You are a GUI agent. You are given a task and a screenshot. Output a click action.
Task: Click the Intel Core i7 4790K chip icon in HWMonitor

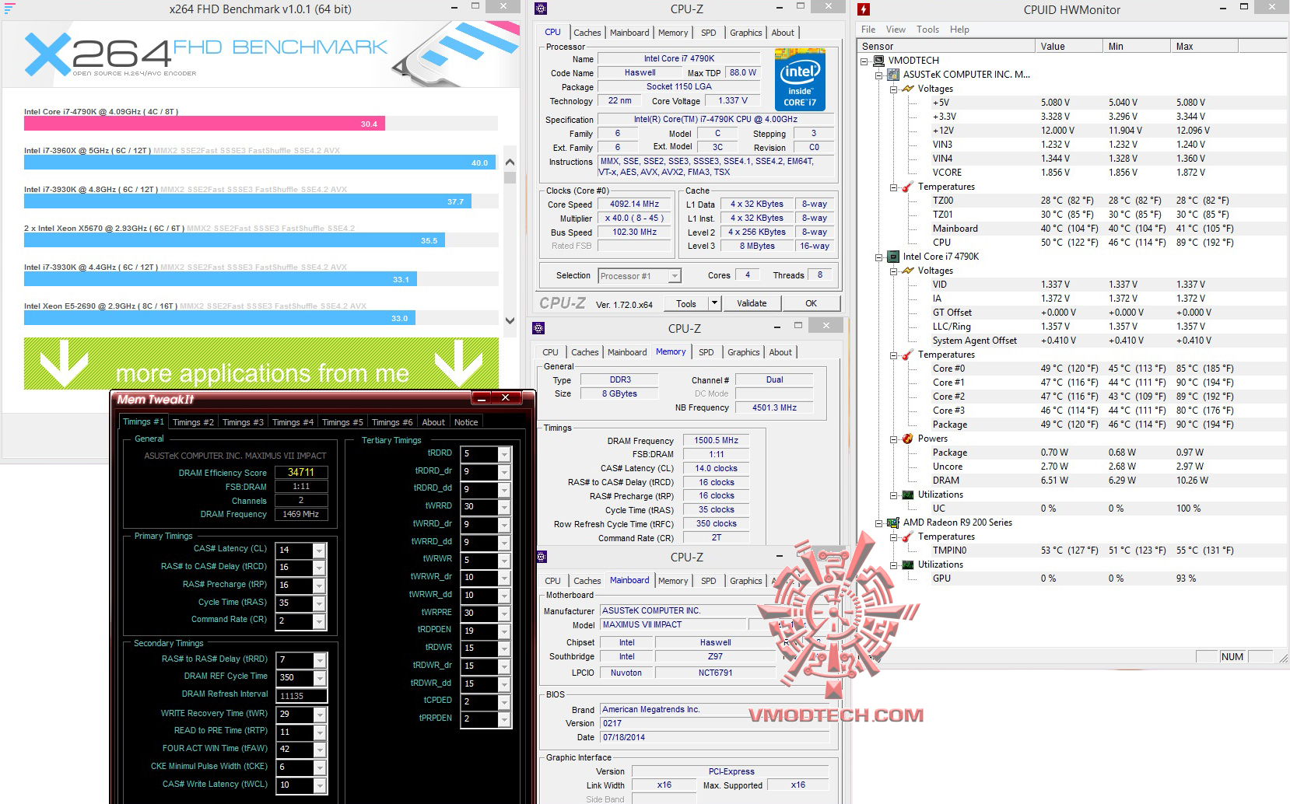click(894, 257)
